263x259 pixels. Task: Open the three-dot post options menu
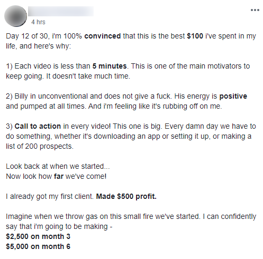(255, 10)
